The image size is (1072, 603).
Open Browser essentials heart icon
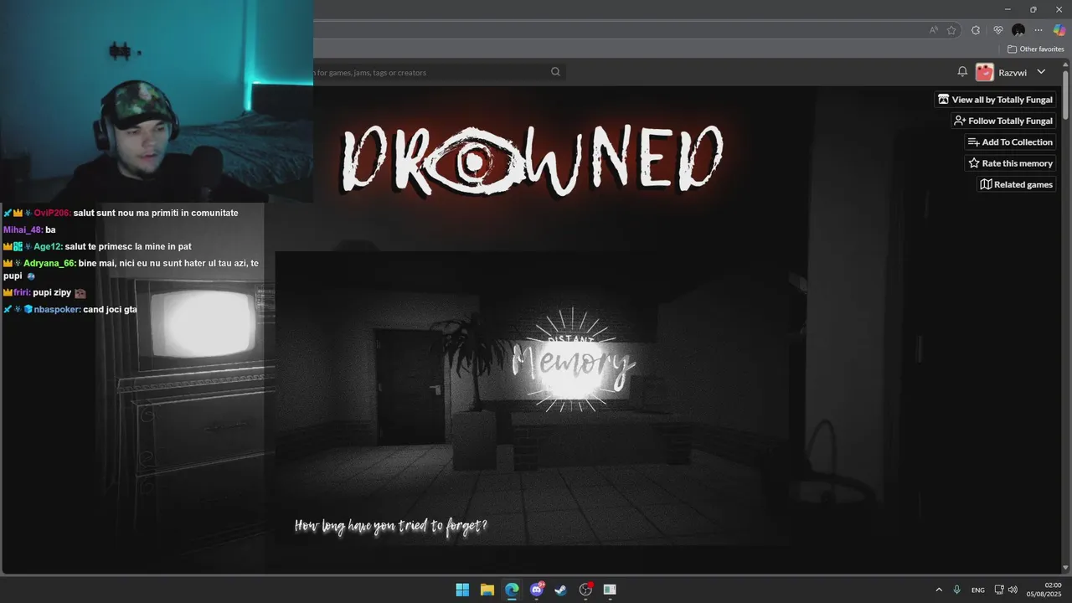tap(998, 30)
